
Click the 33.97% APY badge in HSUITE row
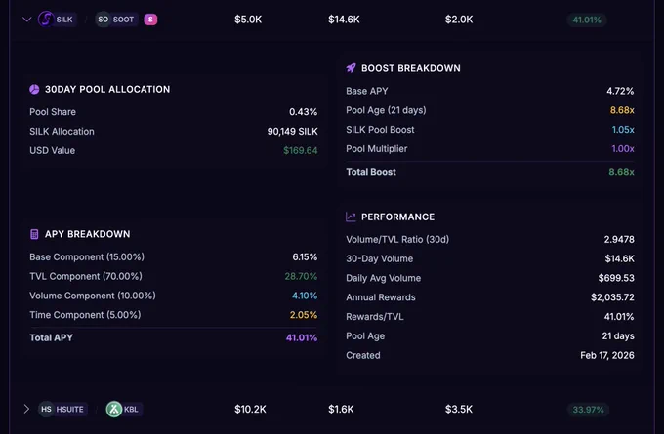point(588,410)
